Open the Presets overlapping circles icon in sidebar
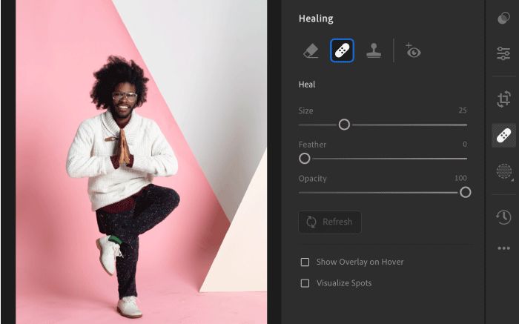 [503, 19]
